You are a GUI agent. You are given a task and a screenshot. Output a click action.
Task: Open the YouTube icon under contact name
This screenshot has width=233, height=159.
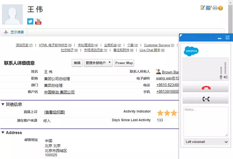click(38, 22)
